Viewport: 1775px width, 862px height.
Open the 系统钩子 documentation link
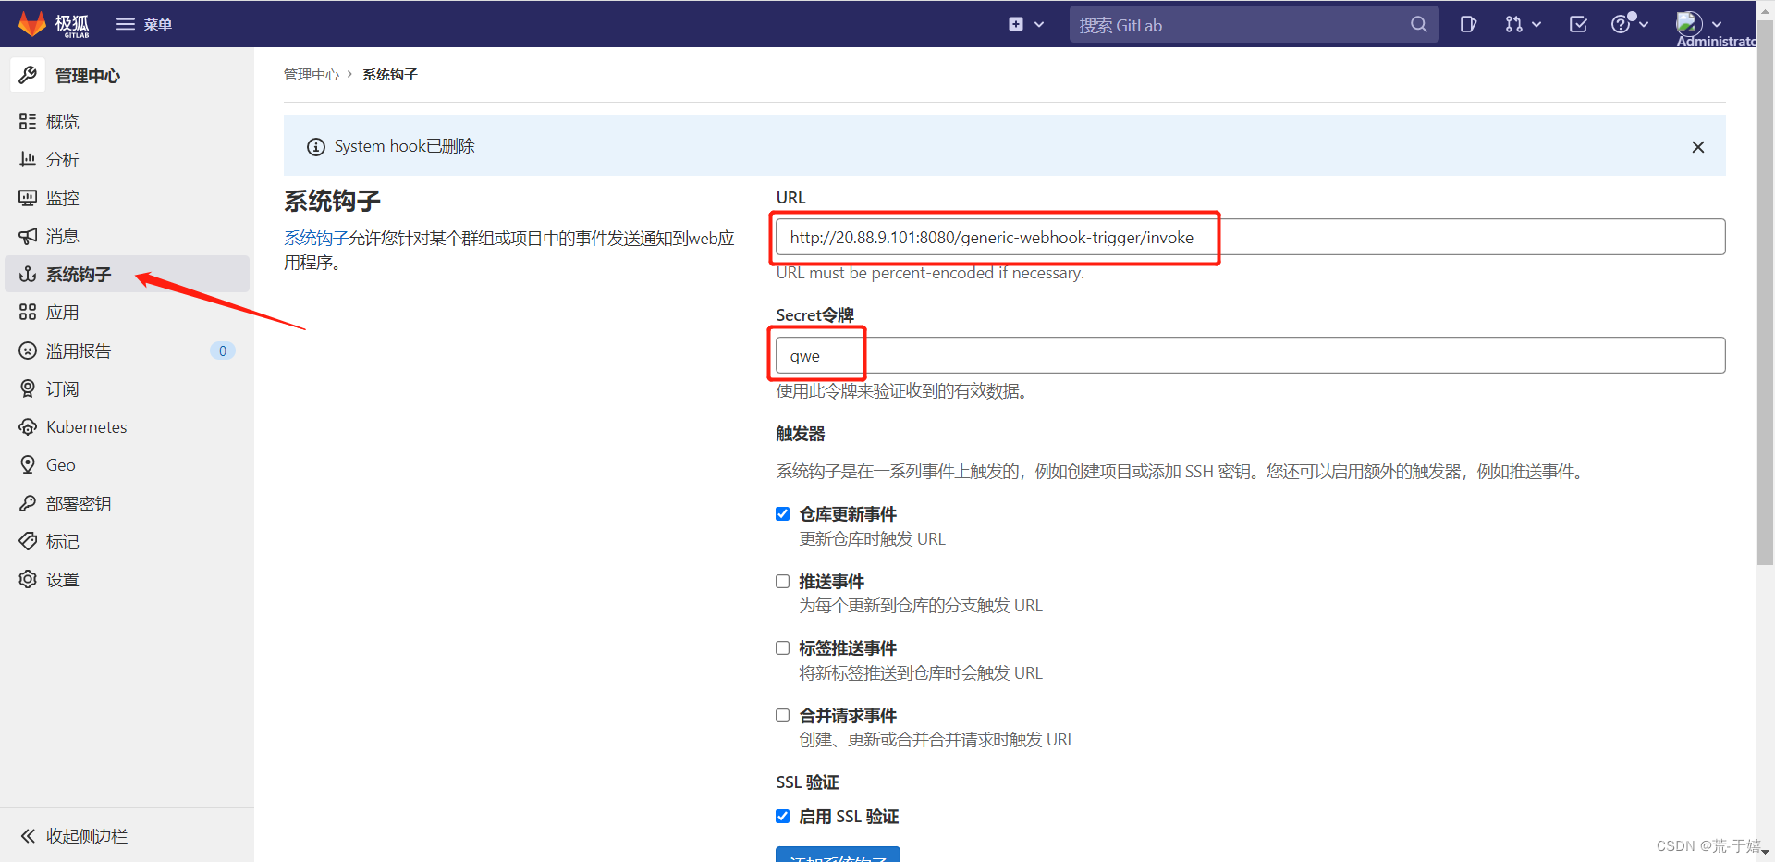[316, 238]
